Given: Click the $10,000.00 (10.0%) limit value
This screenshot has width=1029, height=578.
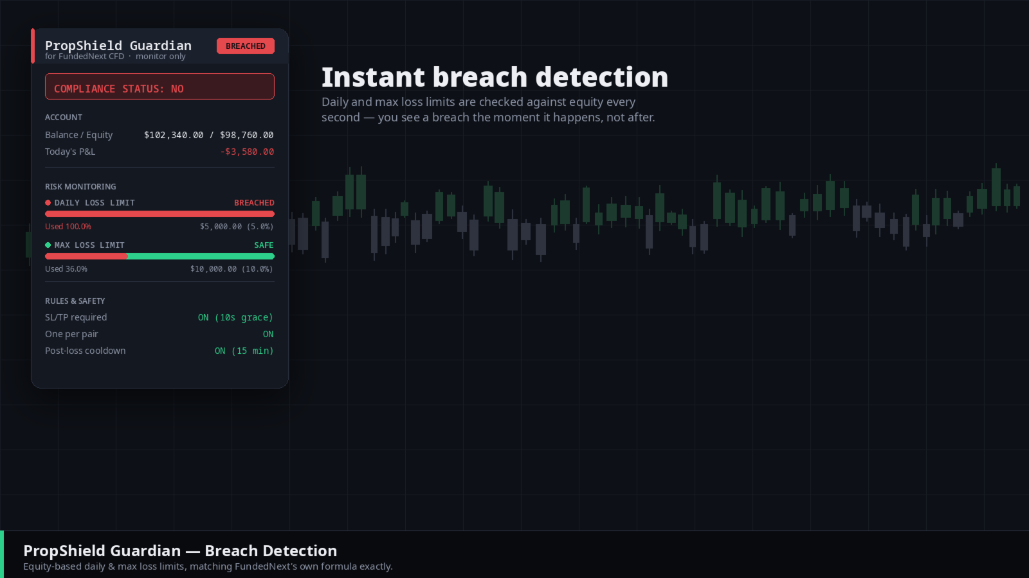Looking at the screenshot, I should click(232, 269).
